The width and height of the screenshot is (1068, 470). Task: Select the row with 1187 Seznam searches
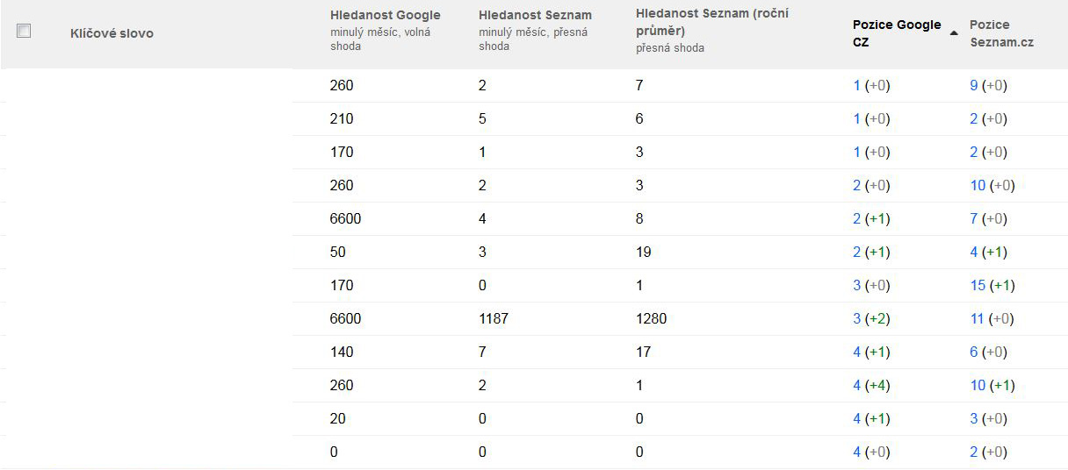(x=493, y=319)
